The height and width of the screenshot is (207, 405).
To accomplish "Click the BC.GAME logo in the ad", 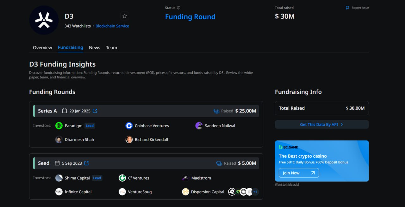I will point(288,147).
